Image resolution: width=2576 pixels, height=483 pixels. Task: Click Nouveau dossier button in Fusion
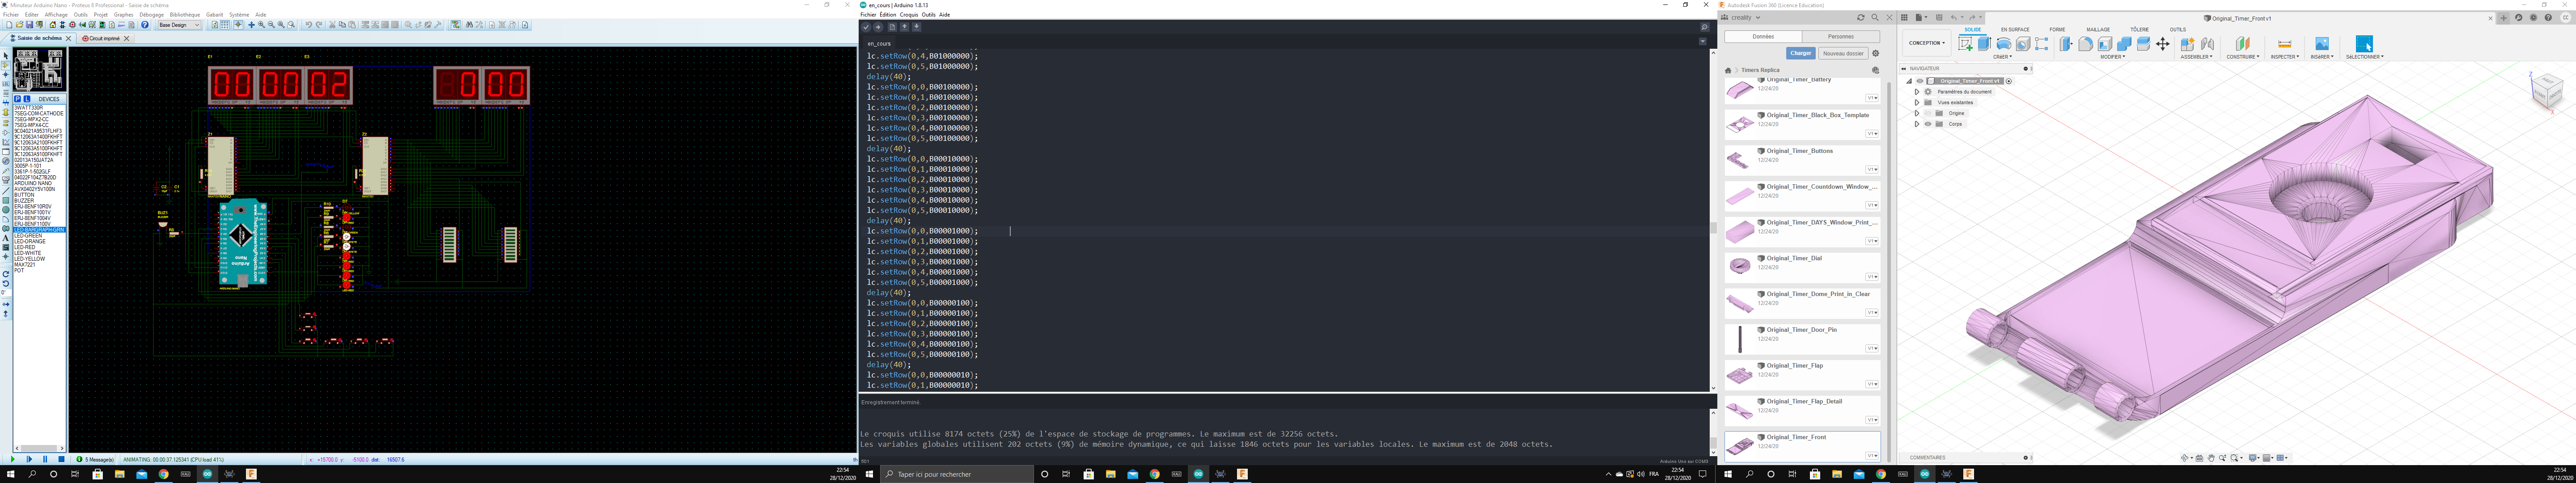pos(1844,53)
